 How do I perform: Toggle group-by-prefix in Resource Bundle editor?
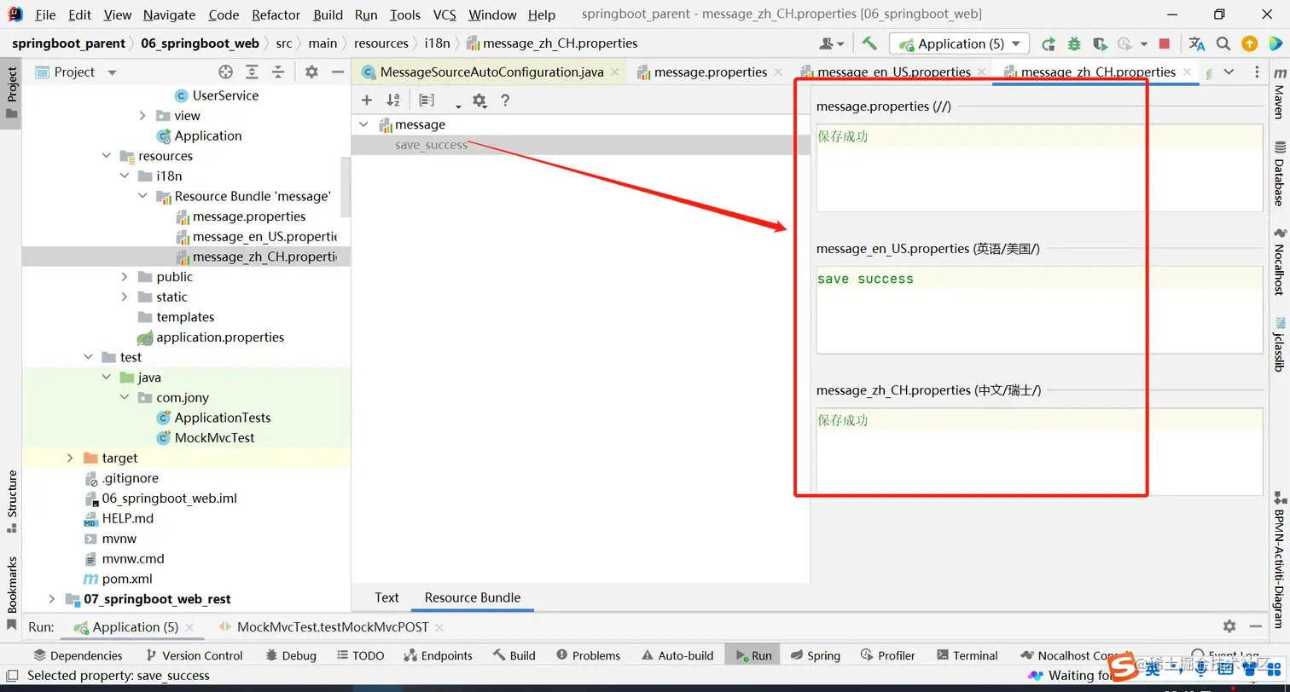tap(427, 101)
